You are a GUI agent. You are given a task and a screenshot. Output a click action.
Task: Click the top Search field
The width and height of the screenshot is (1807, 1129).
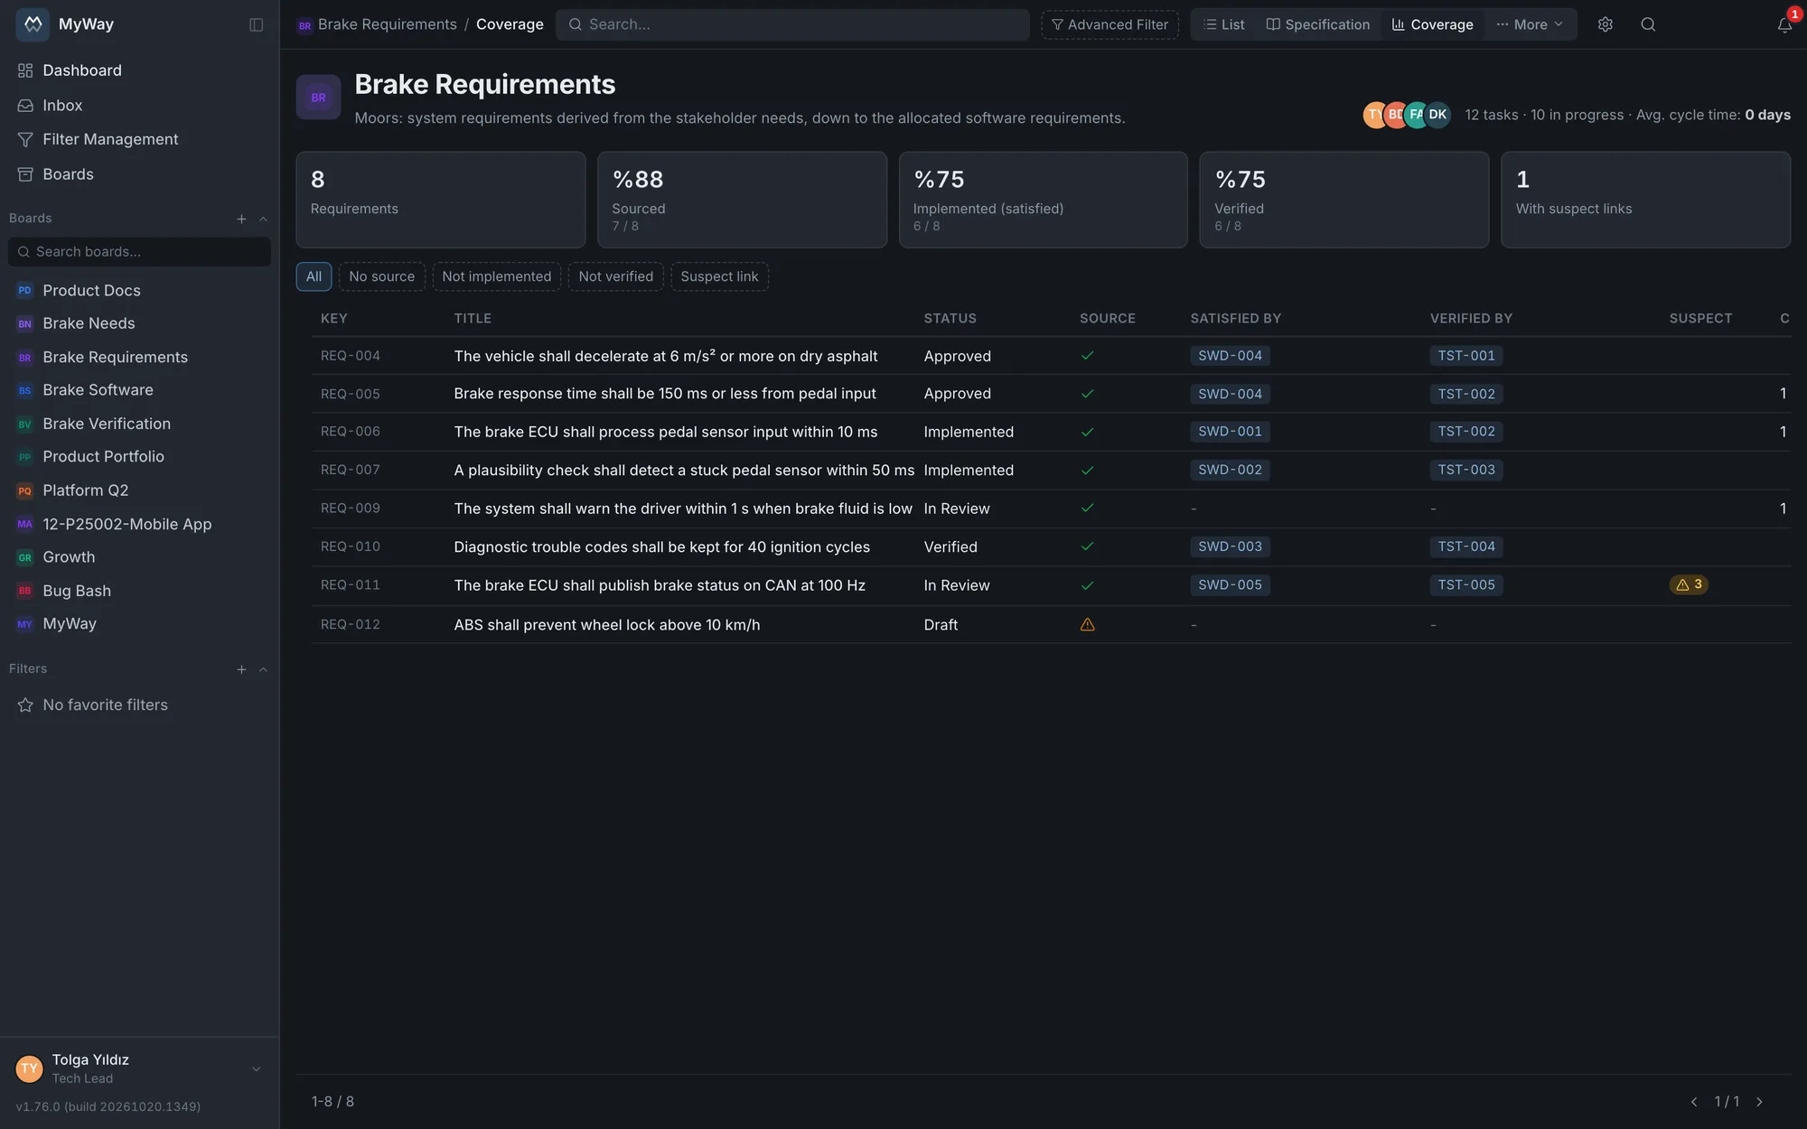792,24
